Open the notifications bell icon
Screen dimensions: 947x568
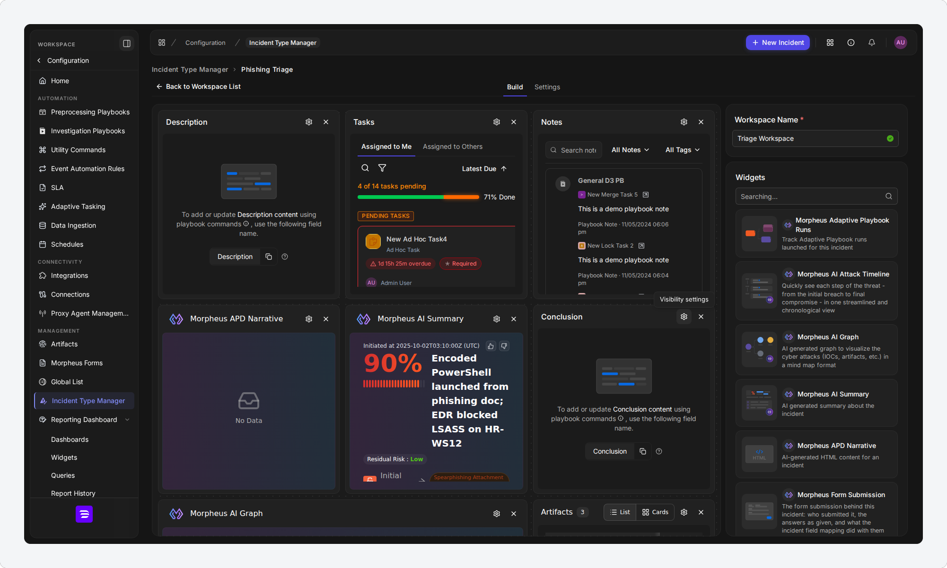(x=872, y=43)
